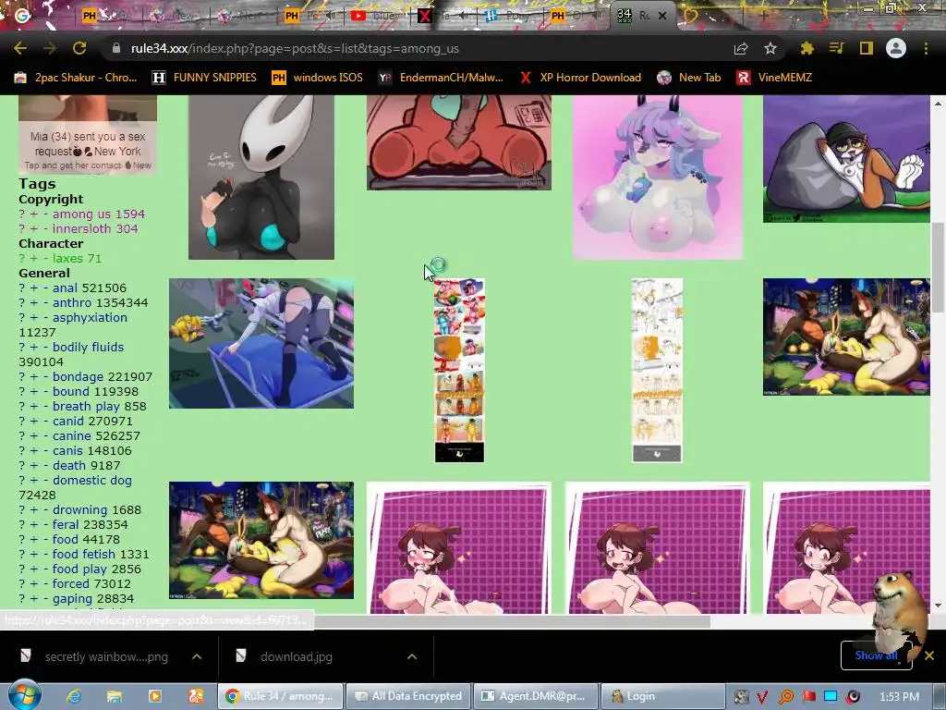Open the media controls toolbar icon
Viewport: 946px width, 710px height.
point(836,48)
